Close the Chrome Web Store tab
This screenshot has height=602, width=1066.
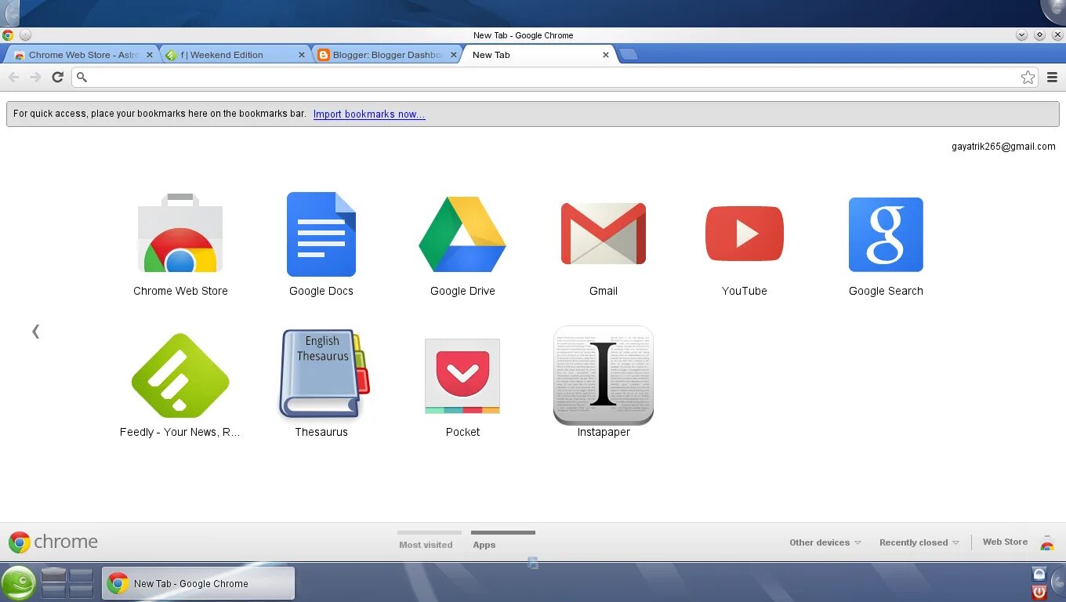pos(150,55)
